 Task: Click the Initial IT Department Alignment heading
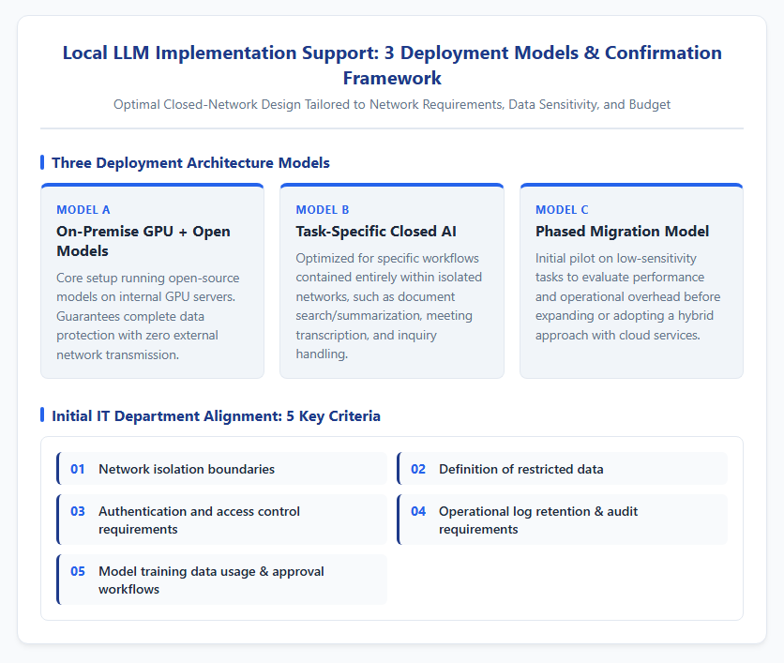click(216, 416)
